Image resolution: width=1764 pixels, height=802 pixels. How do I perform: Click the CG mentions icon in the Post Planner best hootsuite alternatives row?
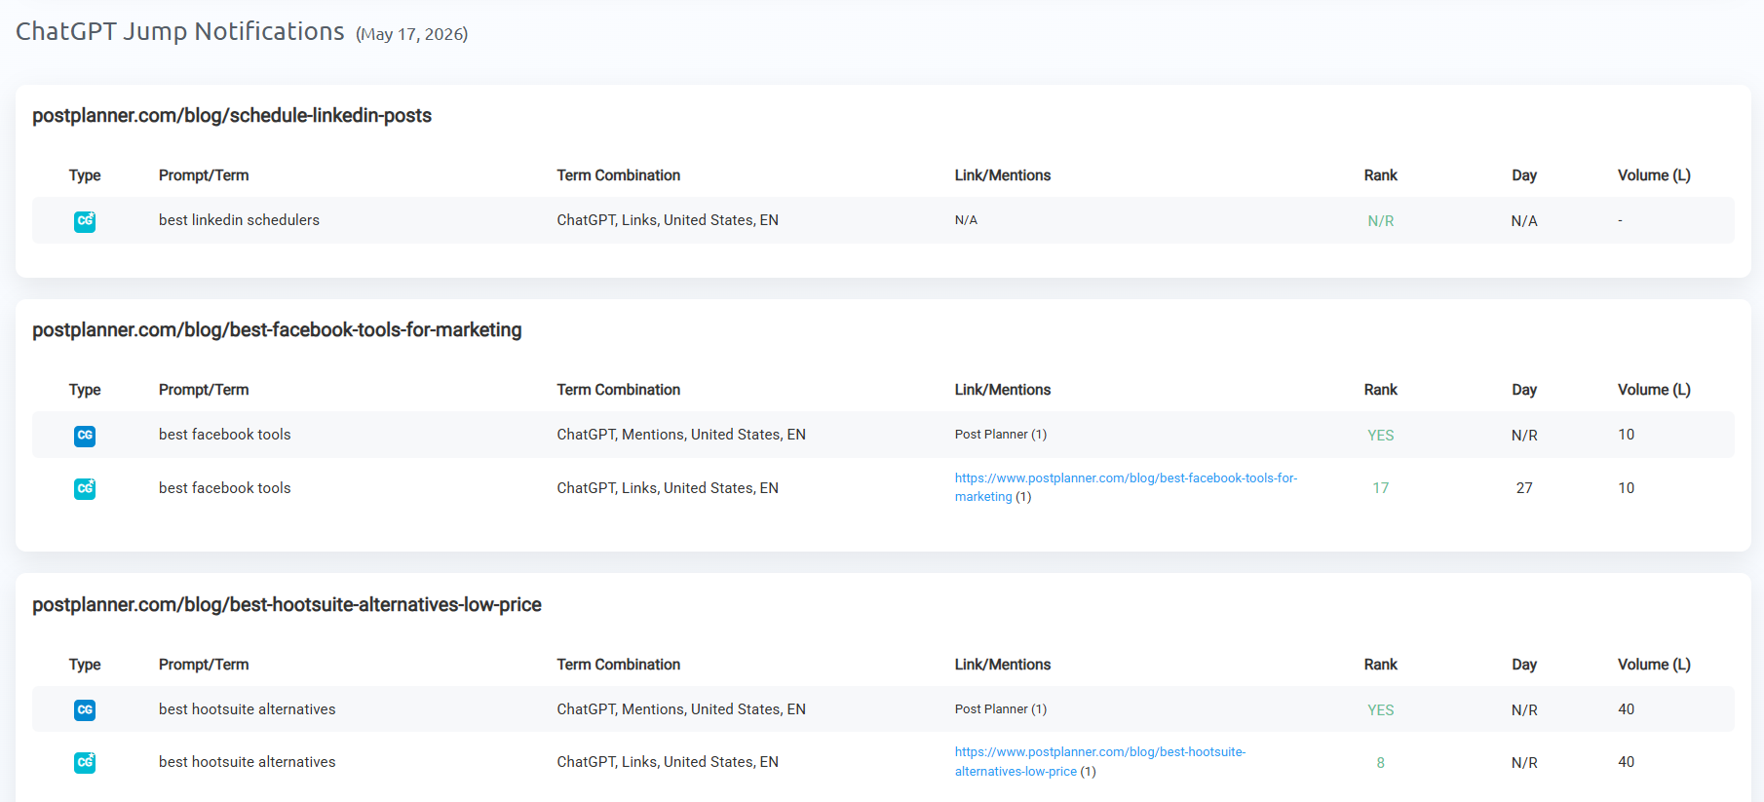[x=85, y=709]
